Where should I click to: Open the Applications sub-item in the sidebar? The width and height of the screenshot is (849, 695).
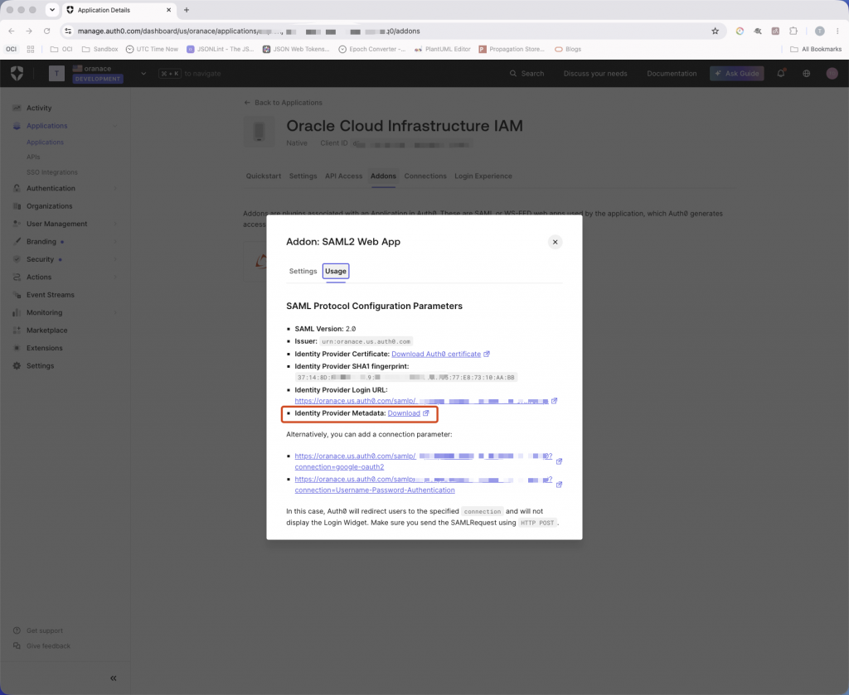45,142
